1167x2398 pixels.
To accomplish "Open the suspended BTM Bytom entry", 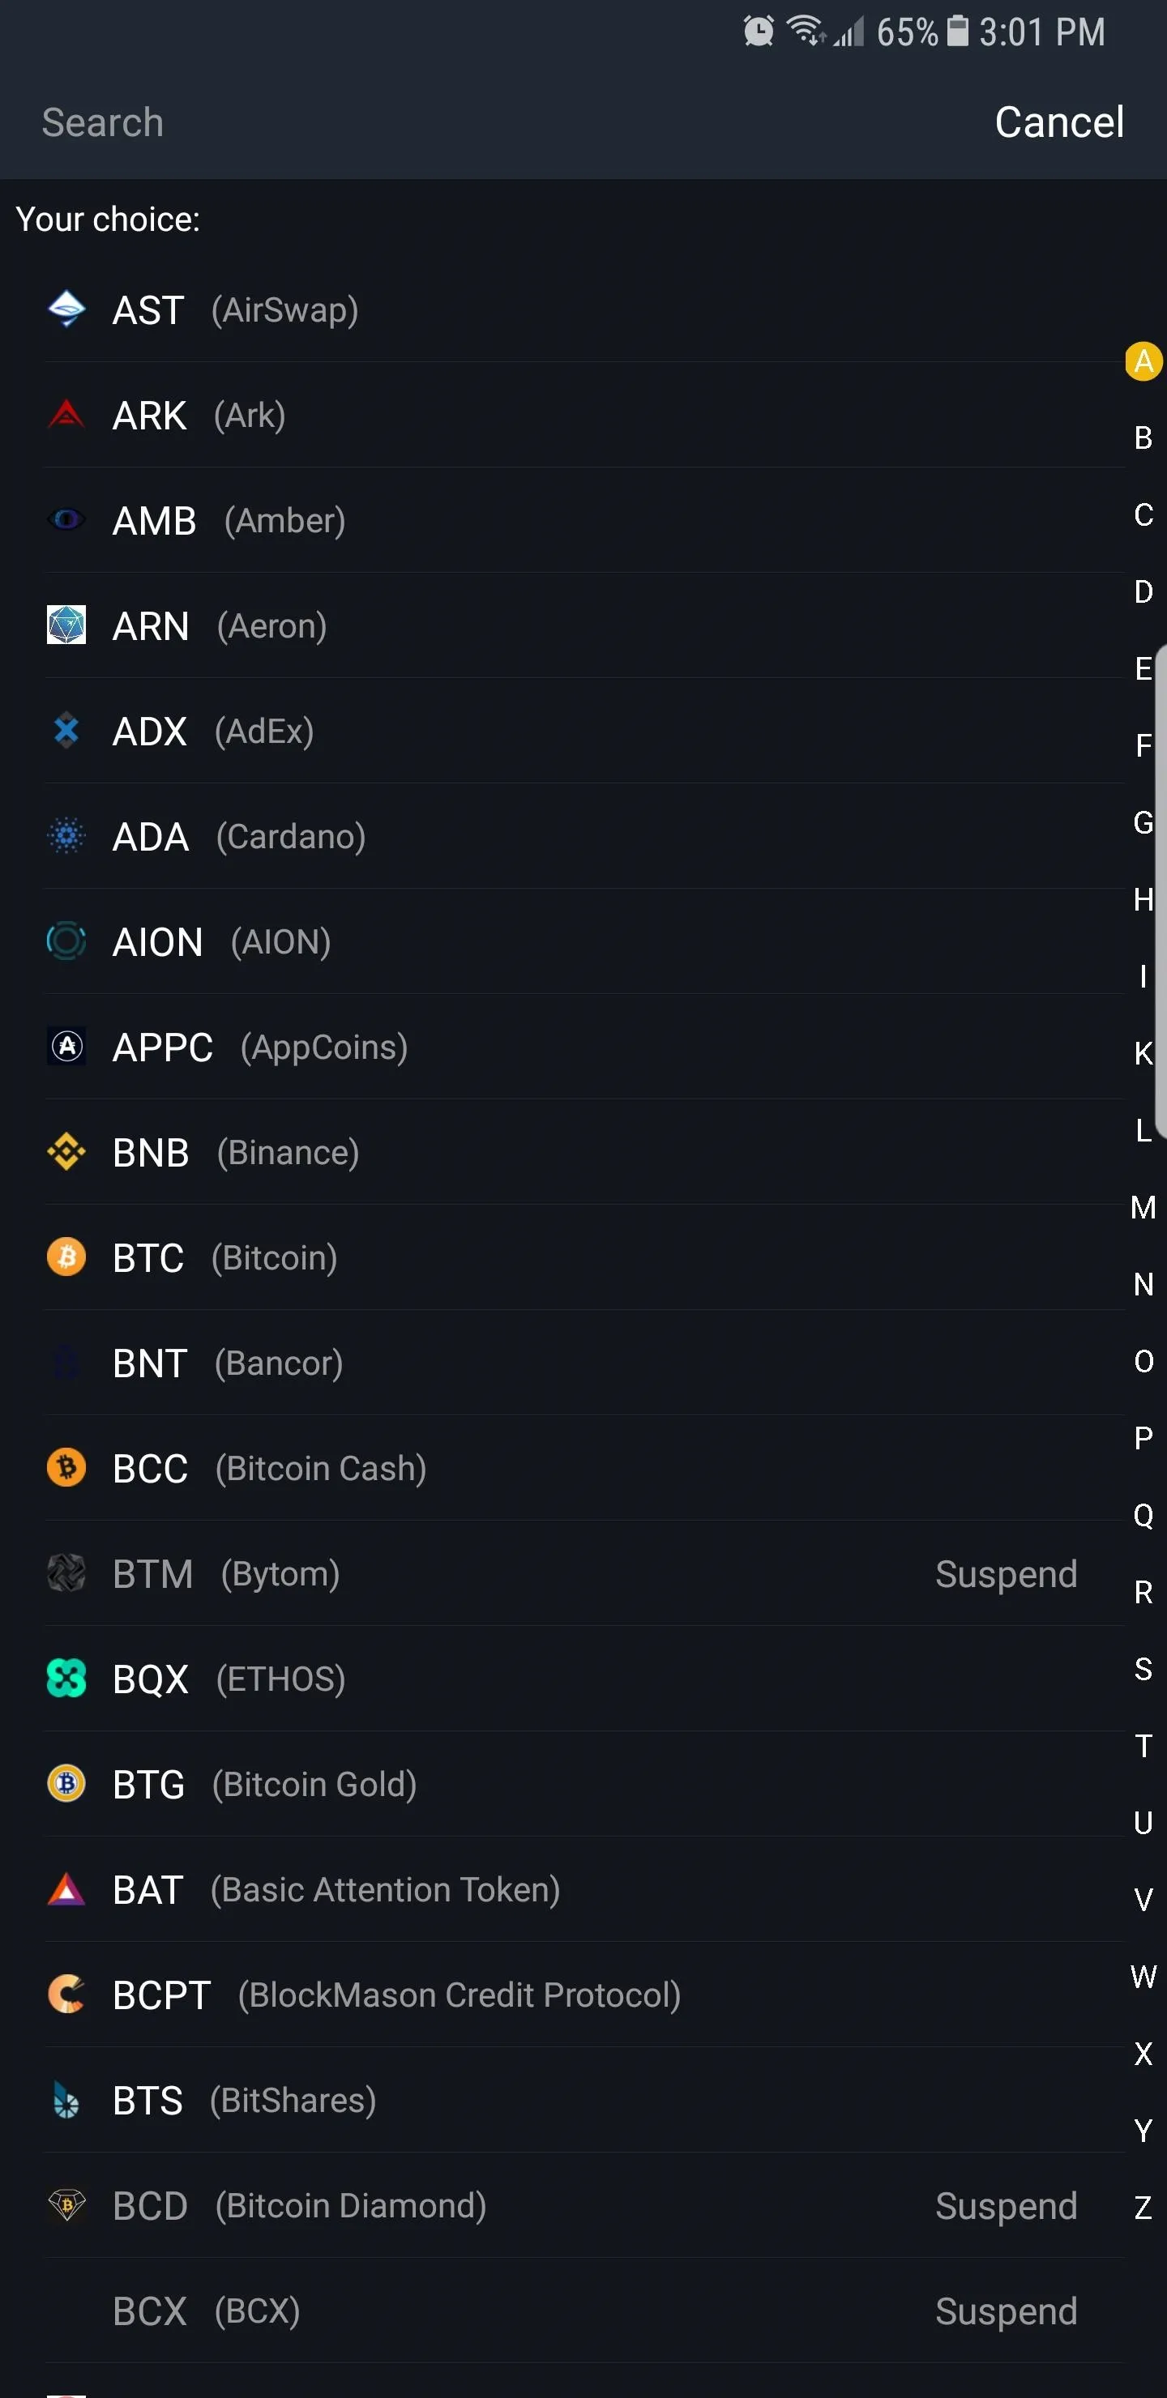I will coord(584,1573).
